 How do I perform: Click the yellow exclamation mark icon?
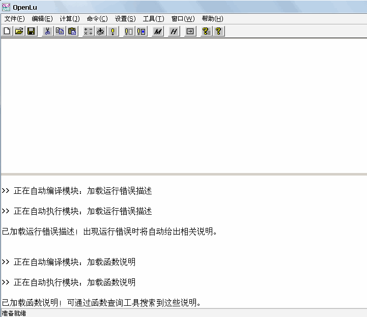coord(112,31)
